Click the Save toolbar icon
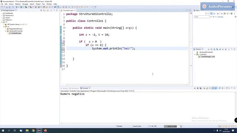 (7, 7)
